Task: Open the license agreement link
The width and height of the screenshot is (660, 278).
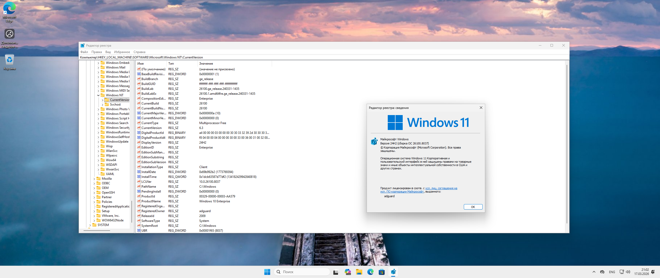Action: pos(441,188)
